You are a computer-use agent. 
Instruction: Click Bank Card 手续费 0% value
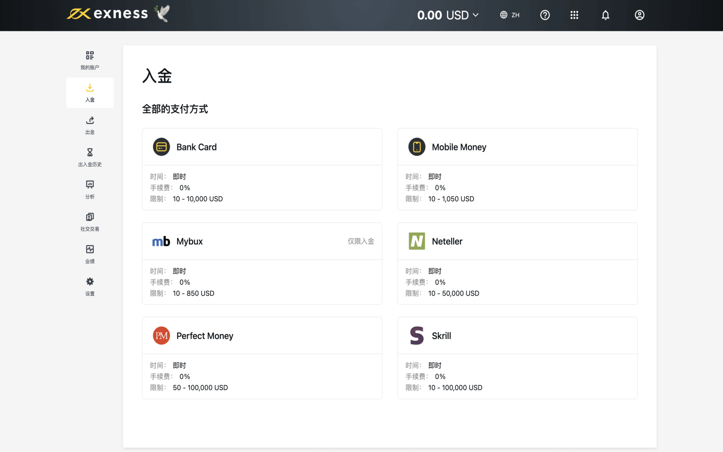[x=185, y=188]
